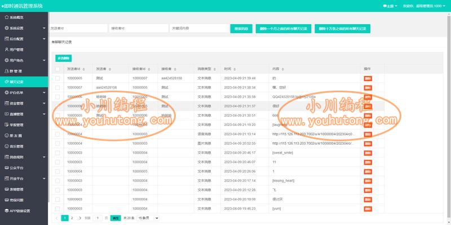Confirm page jump with 确定 button
The width and height of the screenshot is (451, 225).
(116, 218)
